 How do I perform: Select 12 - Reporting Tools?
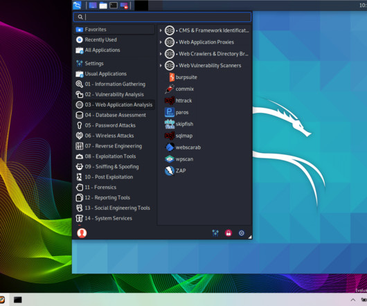[114, 197]
